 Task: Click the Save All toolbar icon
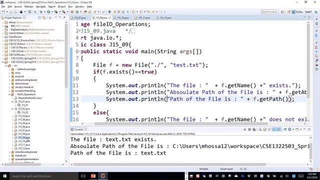[15, 12]
